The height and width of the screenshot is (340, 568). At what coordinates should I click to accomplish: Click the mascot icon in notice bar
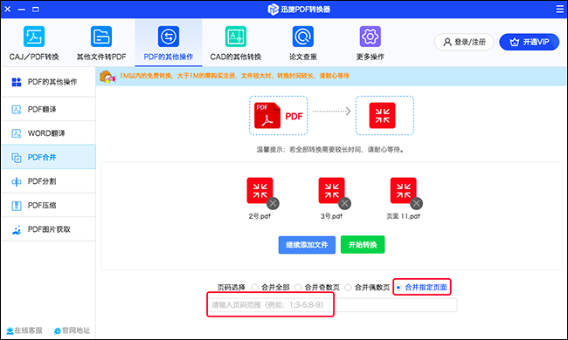107,76
